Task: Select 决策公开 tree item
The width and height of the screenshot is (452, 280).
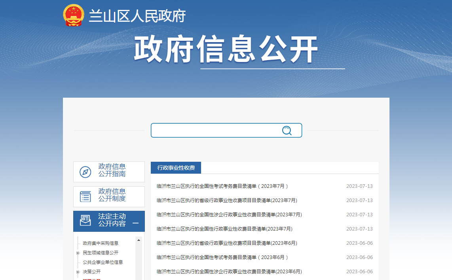Action: tap(92, 272)
